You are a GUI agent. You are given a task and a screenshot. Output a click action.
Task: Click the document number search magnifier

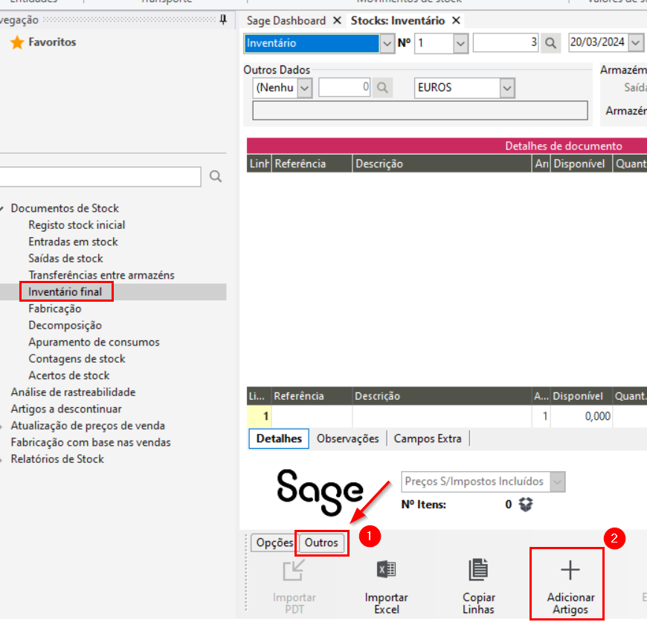550,43
